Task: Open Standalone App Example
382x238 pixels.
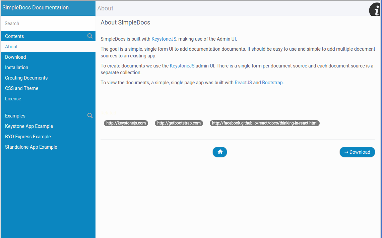Action: [x=48, y=147]
